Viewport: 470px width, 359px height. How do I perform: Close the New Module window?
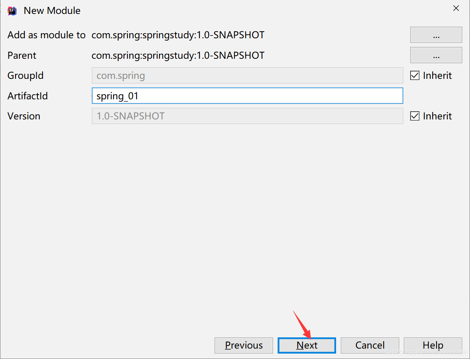456,8
